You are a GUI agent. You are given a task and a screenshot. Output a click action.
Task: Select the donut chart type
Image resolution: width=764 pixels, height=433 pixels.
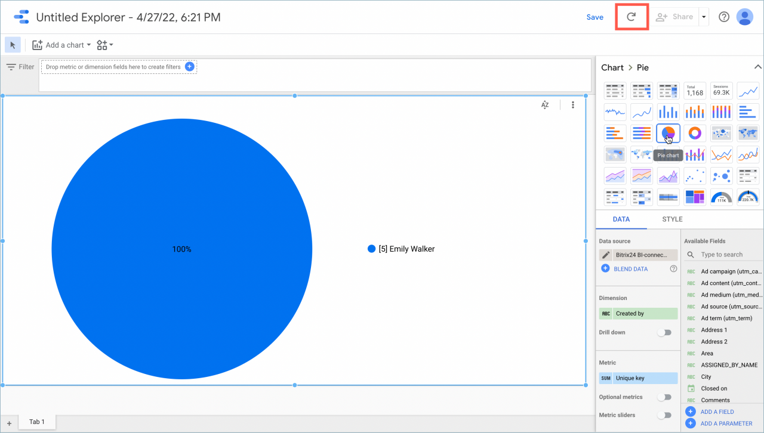click(695, 133)
